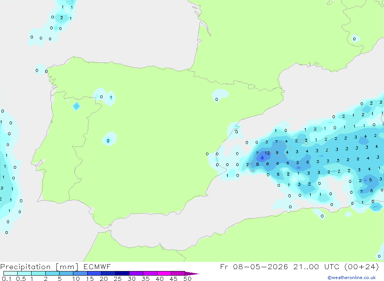
Task: Click the '15' legend scale label
Action: (x=90, y=279)
